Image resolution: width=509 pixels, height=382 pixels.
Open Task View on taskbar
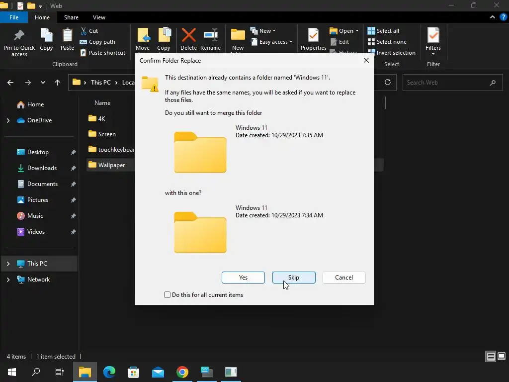point(60,372)
